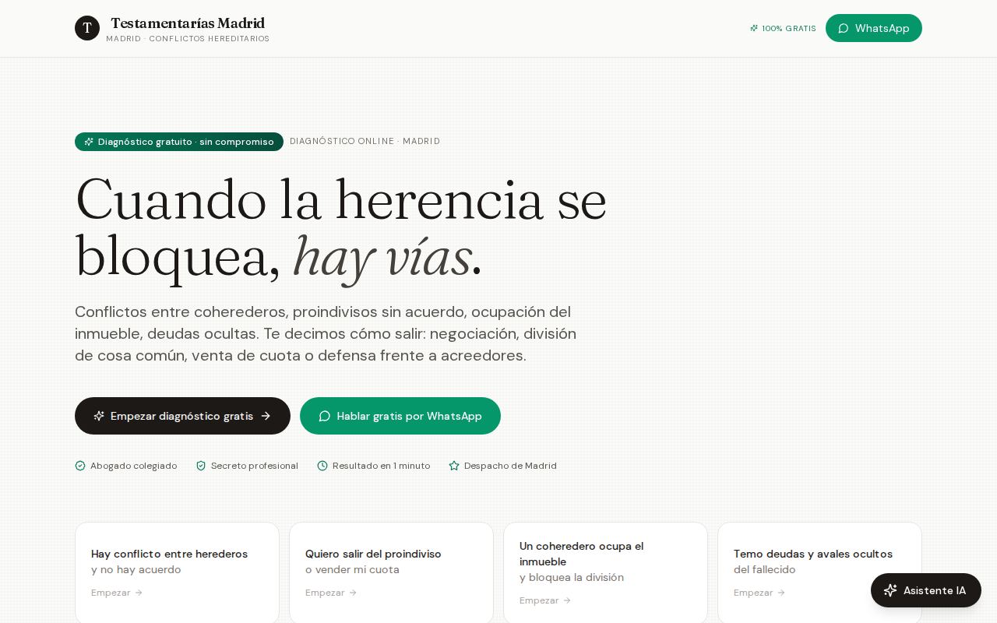
Task: Choose the Quiero salir del proindiviso card
Action: [391, 572]
